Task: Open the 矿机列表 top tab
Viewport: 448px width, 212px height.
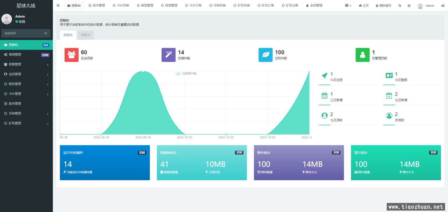Action: click(x=242, y=6)
